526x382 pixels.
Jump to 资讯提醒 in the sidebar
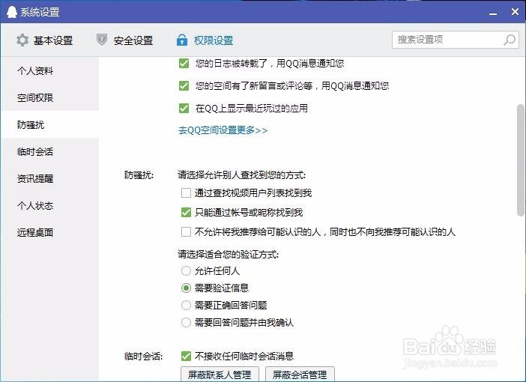(x=50, y=178)
